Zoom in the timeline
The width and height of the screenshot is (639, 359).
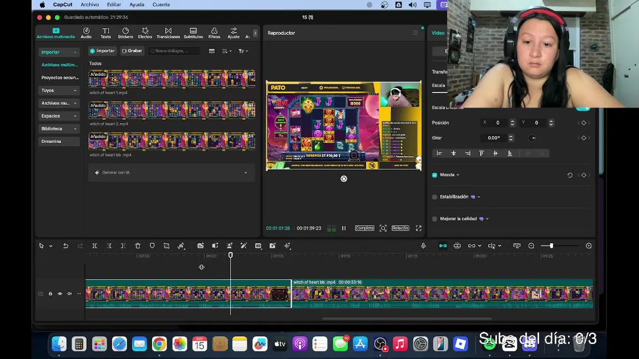(x=589, y=246)
